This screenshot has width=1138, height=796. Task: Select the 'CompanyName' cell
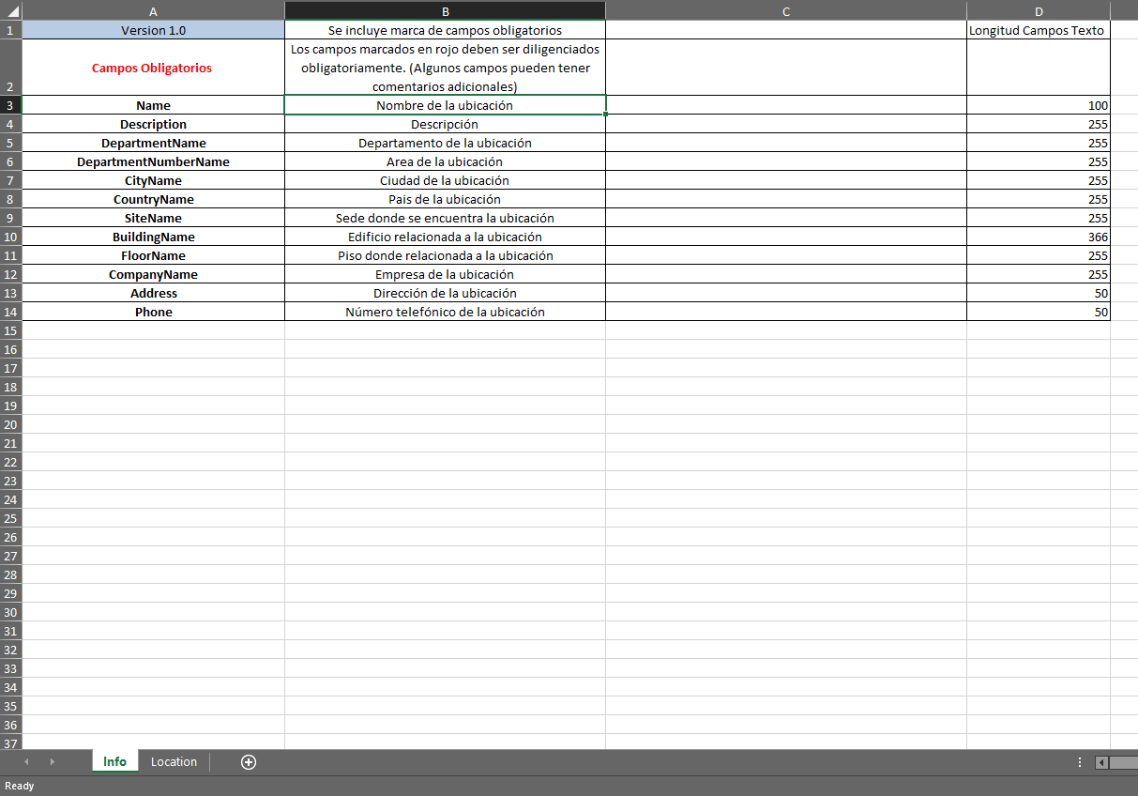click(x=153, y=274)
